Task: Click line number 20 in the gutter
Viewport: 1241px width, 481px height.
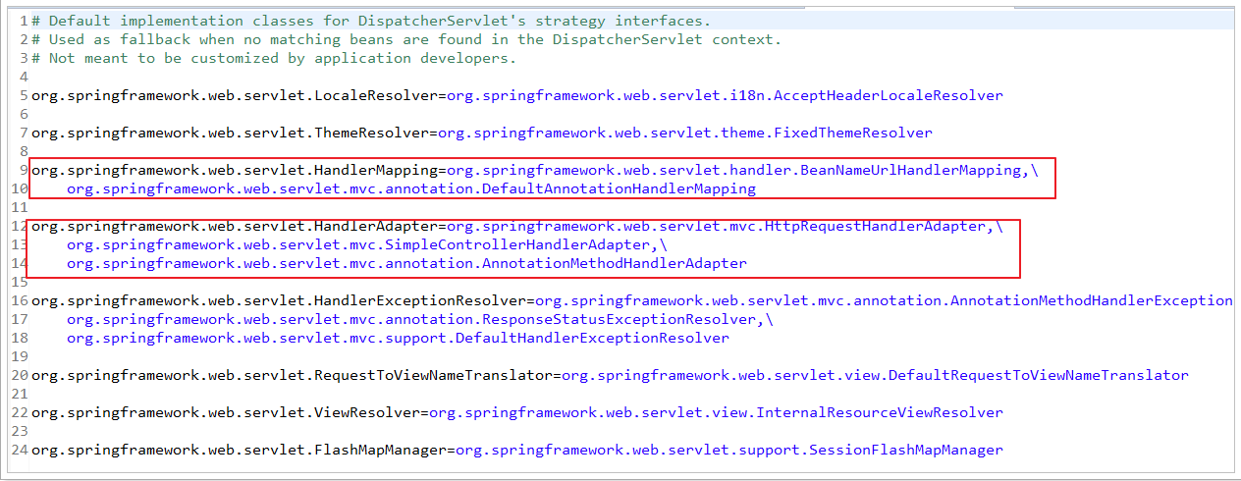Action: point(20,375)
